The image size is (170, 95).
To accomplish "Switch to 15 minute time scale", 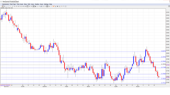I will [x=16, y=6].
